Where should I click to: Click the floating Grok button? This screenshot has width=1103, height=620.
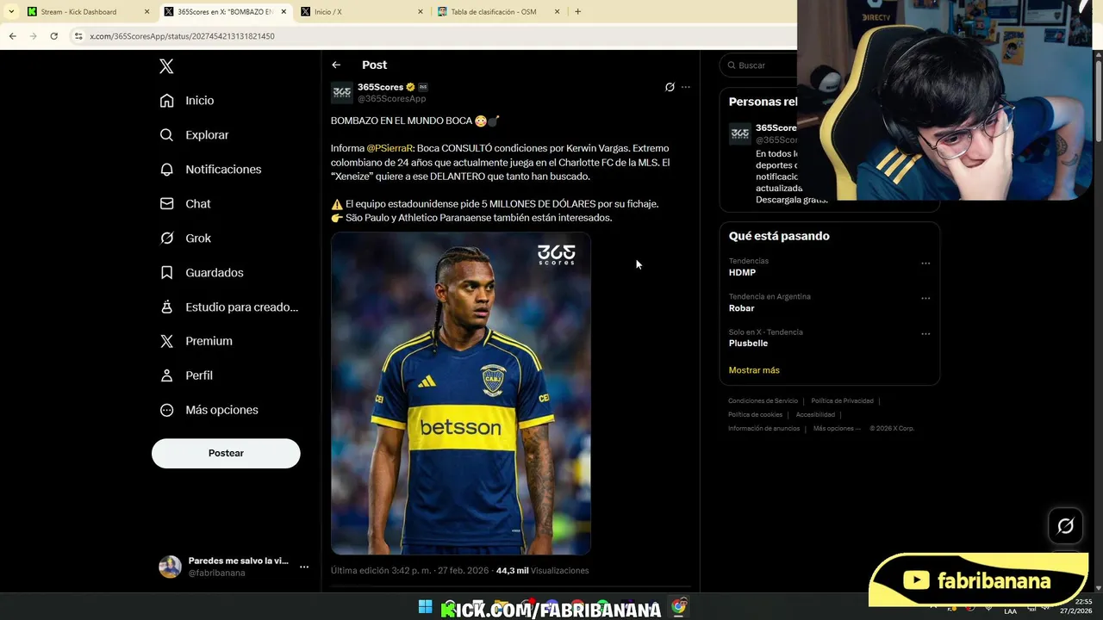pyautogui.click(x=1065, y=526)
